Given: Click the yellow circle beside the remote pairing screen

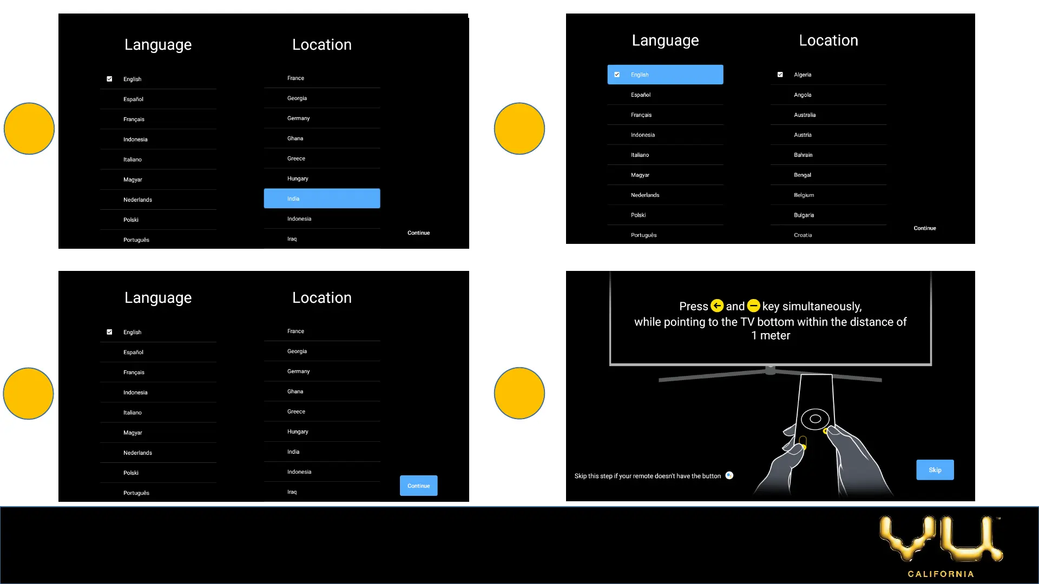Looking at the screenshot, I should [x=519, y=393].
